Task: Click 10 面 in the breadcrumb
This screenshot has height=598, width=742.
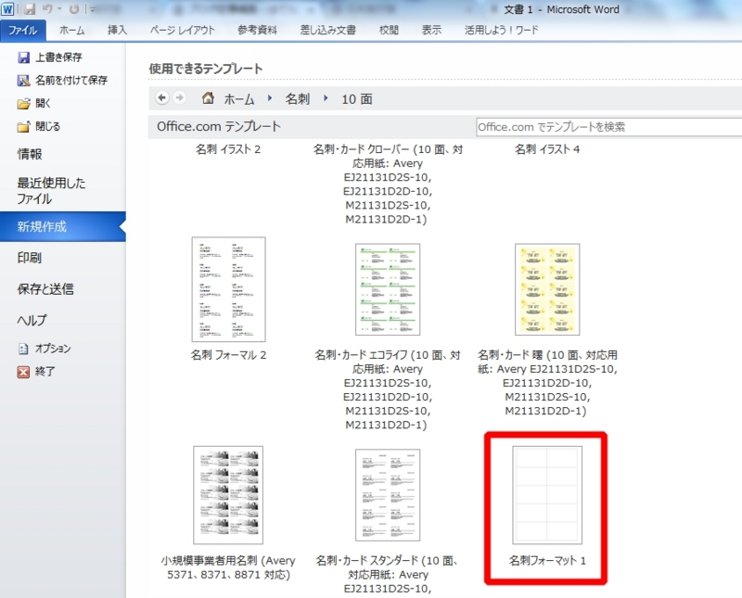Action: [x=357, y=99]
